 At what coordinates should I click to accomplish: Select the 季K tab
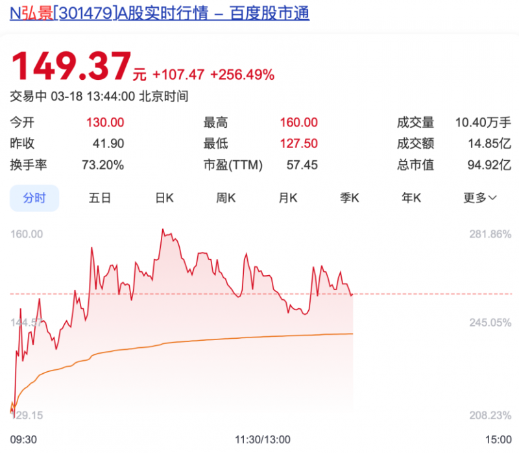click(x=350, y=198)
